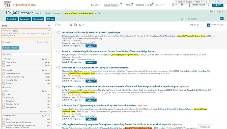Click the Limit to button
Image resolution: width=227 pixels, height=129 pixels.
(7, 48)
